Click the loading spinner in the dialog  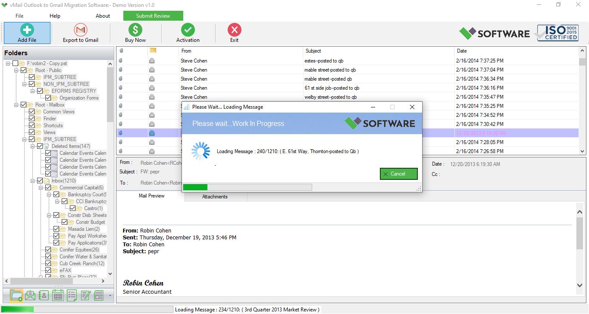201,151
